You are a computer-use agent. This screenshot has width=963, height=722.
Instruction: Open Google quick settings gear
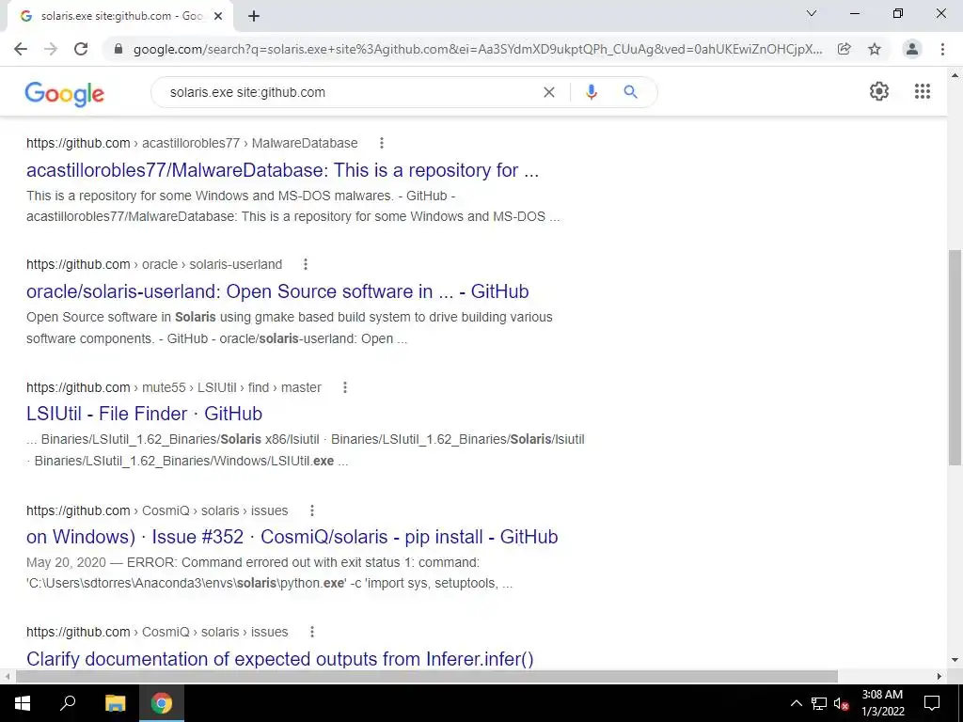point(879,91)
